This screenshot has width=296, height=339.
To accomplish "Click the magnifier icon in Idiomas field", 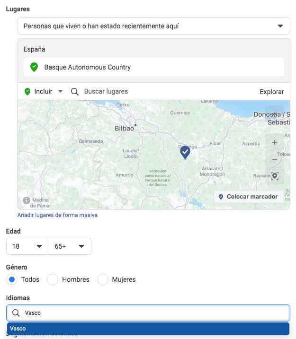I will 16,313.
